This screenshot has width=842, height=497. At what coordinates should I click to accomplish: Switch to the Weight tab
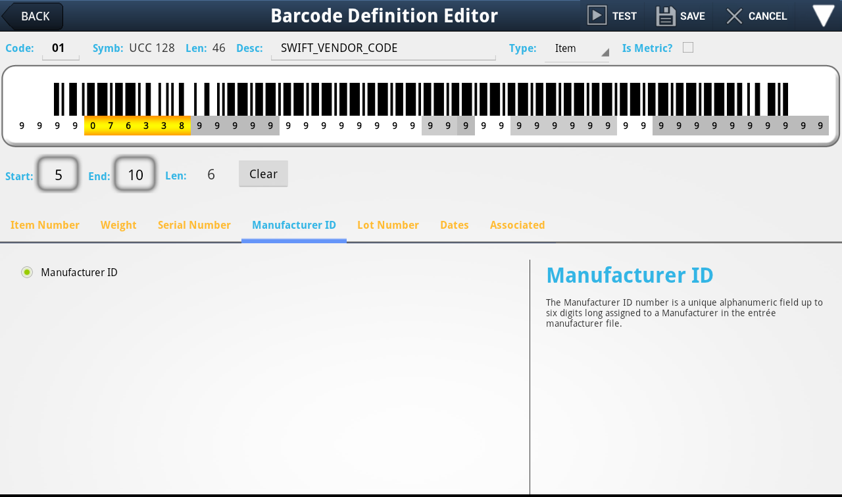118,225
